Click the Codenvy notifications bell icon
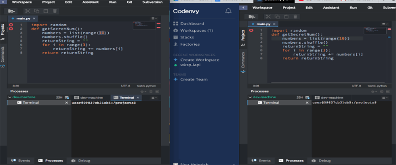 228,11
